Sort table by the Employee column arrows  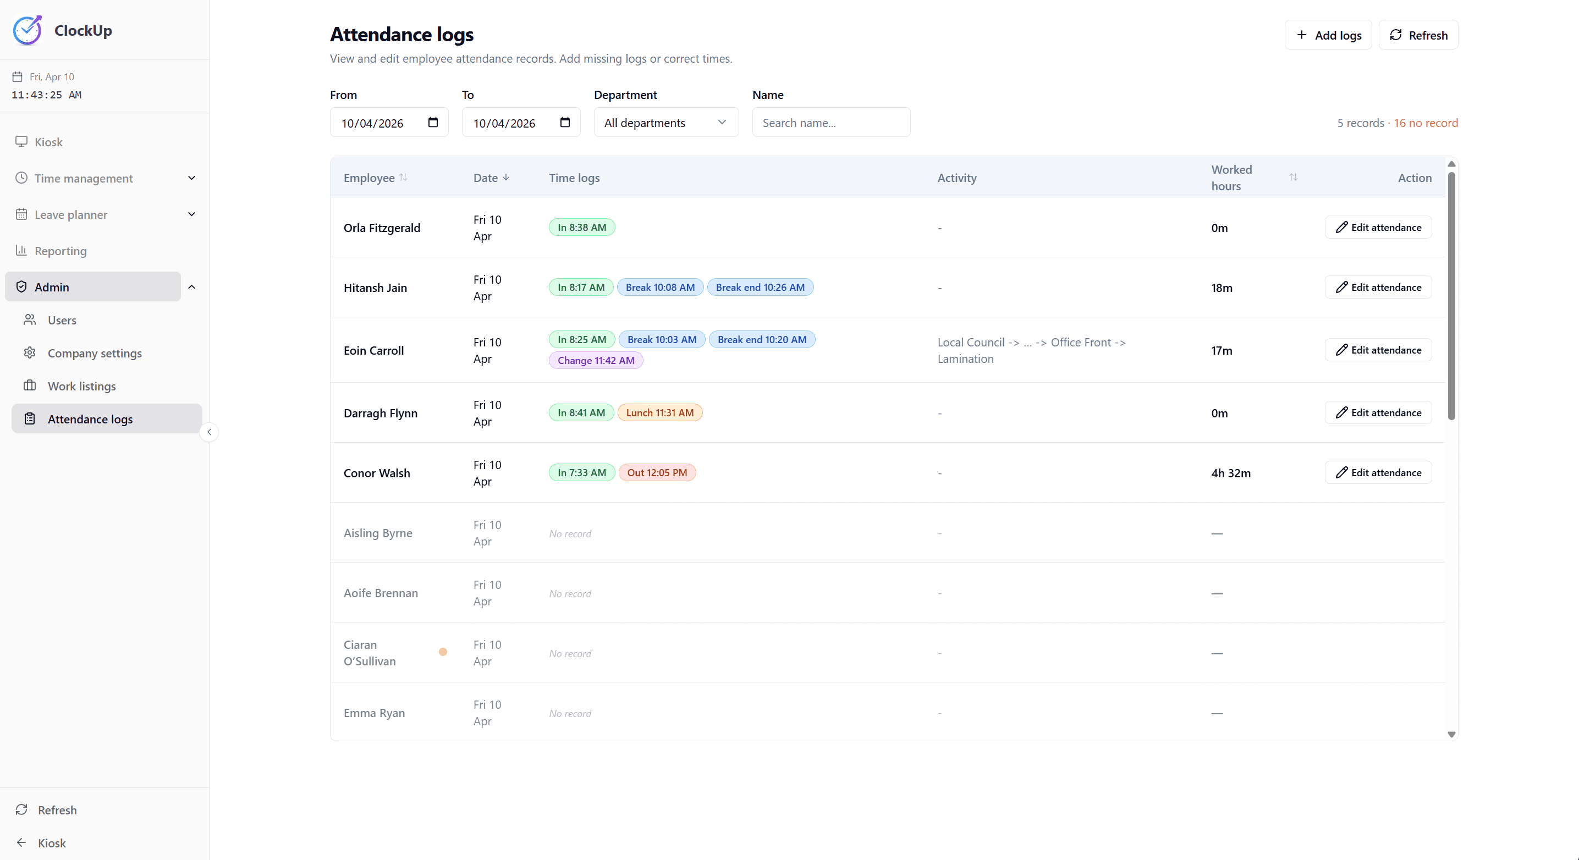point(403,177)
